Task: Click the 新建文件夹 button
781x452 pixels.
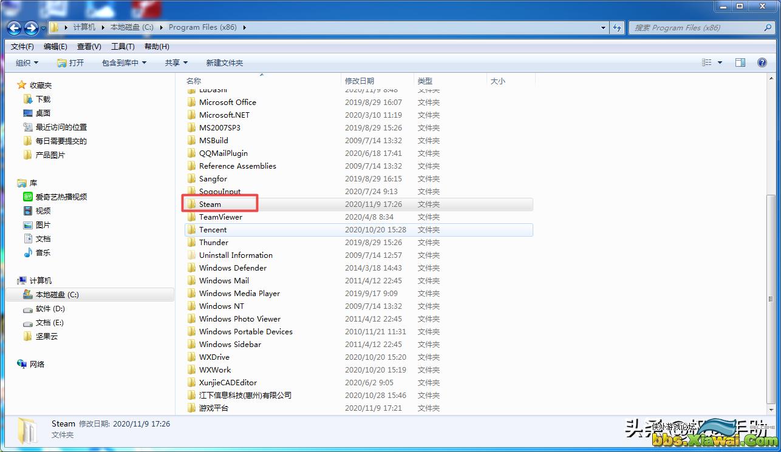Action: 224,62
